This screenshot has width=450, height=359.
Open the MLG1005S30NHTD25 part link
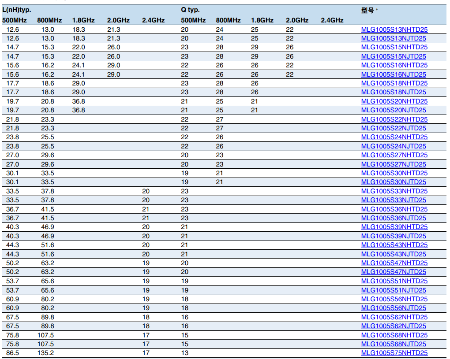point(394,174)
